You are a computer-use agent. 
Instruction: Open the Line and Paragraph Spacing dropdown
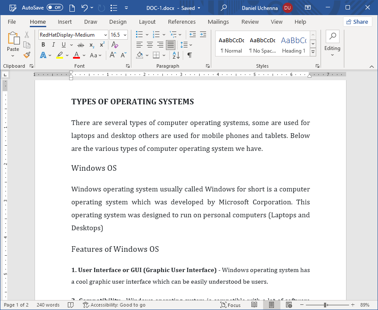tap(184, 44)
